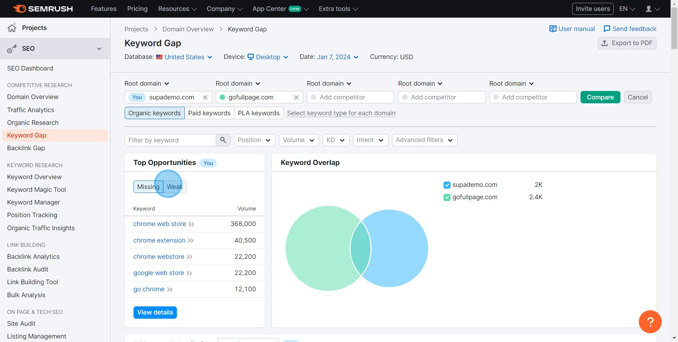Expand the Company menu
The image size is (678, 342).
pos(225,9)
